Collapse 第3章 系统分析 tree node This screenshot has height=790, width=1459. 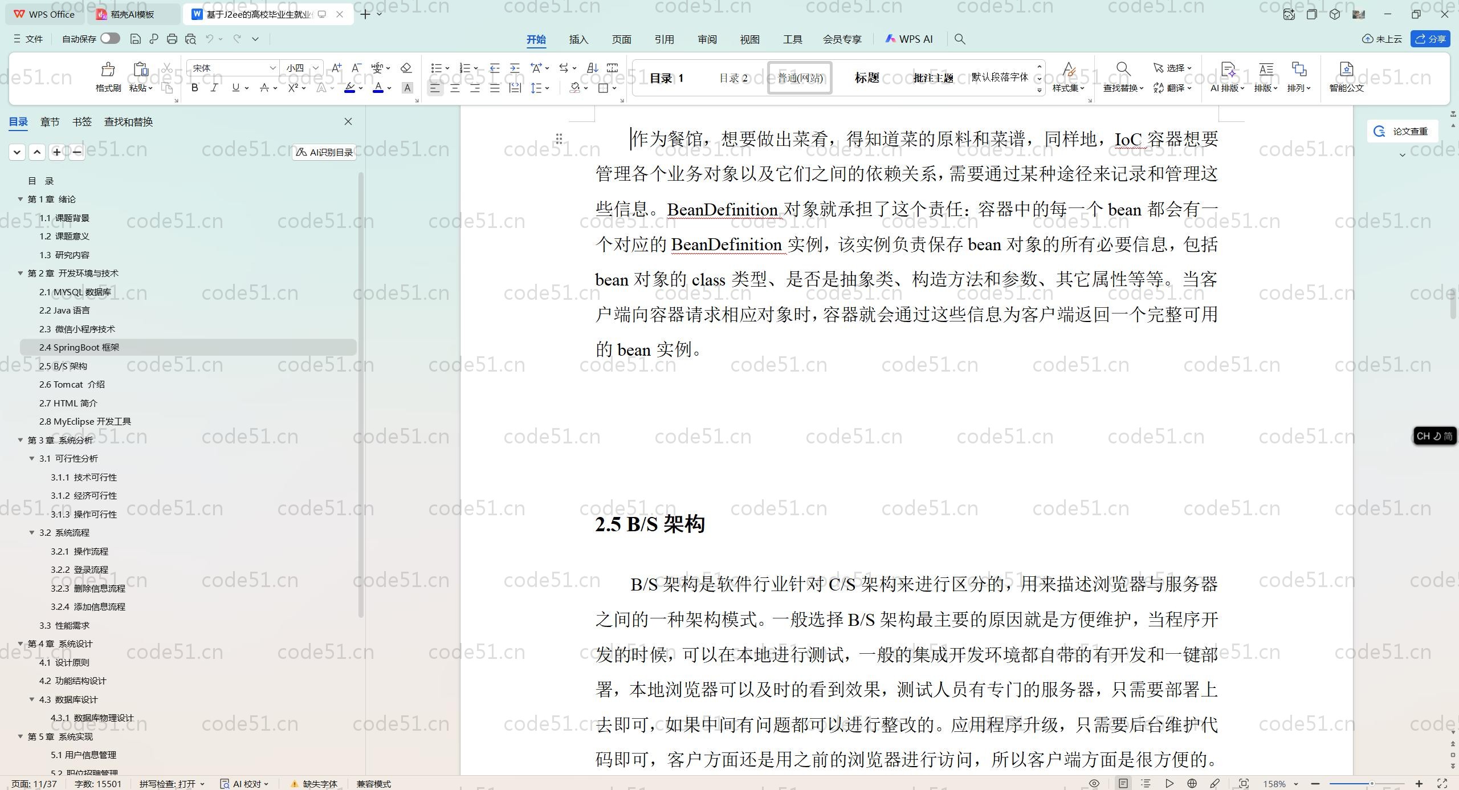tap(21, 440)
